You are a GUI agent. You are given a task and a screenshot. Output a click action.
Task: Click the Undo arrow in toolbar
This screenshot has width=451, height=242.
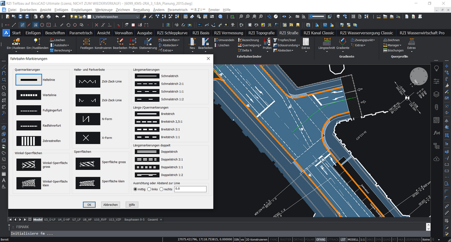coord(57,17)
